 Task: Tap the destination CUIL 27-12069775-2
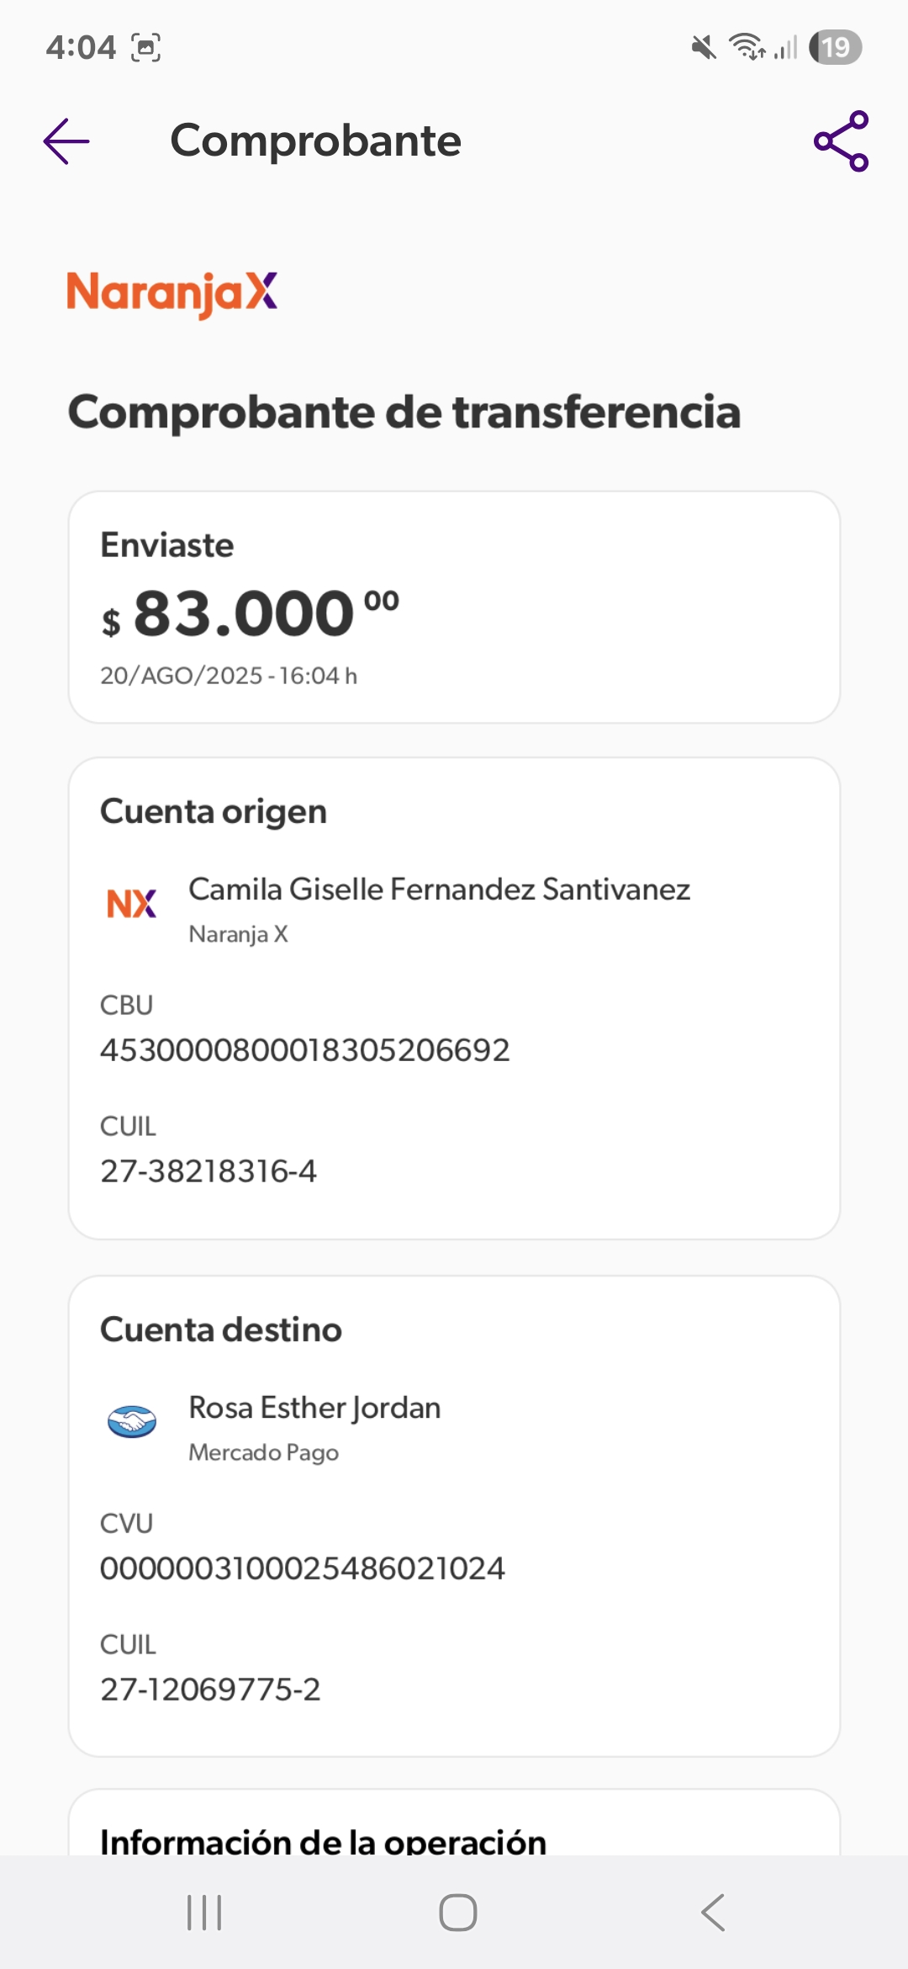[x=210, y=1690]
